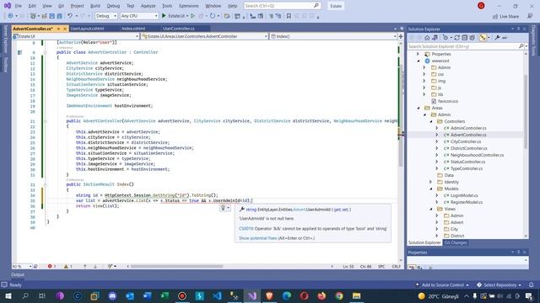Image resolution: width=540 pixels, height=303 pixels.
Task: Click the Undo toolbar icon
Action: (70, 16)
